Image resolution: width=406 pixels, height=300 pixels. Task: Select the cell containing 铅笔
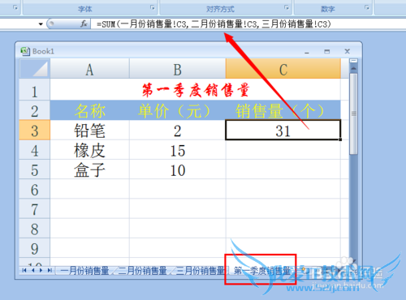89,130
